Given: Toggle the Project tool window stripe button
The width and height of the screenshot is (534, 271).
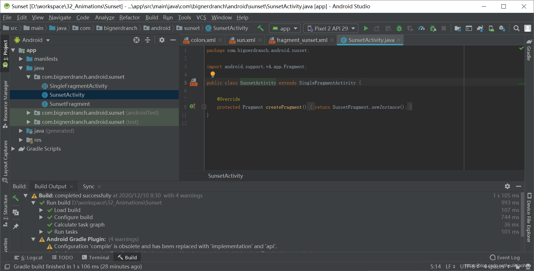Looking at the screenshot, I should pos(5,54).
